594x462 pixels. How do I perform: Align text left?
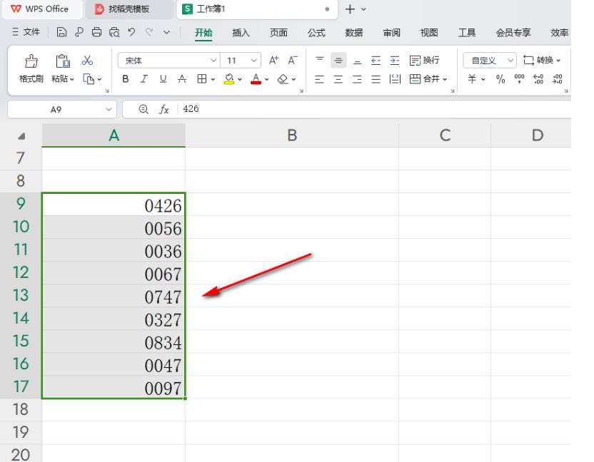[320, 79]
